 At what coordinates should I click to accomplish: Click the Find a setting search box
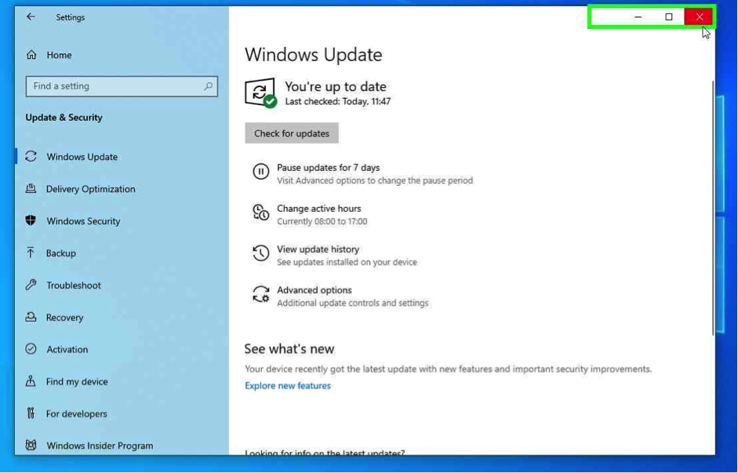point(114,86)
